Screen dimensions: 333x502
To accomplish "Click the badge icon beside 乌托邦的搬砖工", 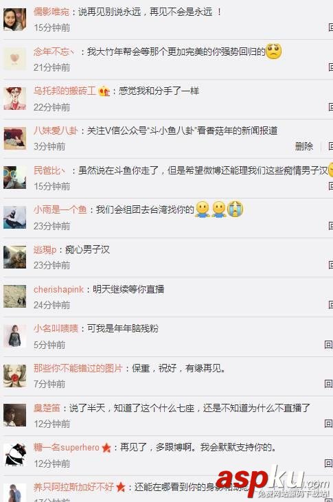I will tap(104, 91).
